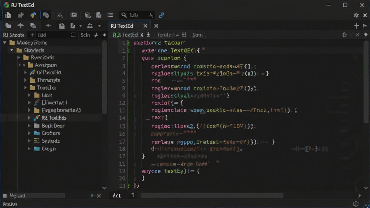Click the RJ Sneote sidebar label

point(13,35)
